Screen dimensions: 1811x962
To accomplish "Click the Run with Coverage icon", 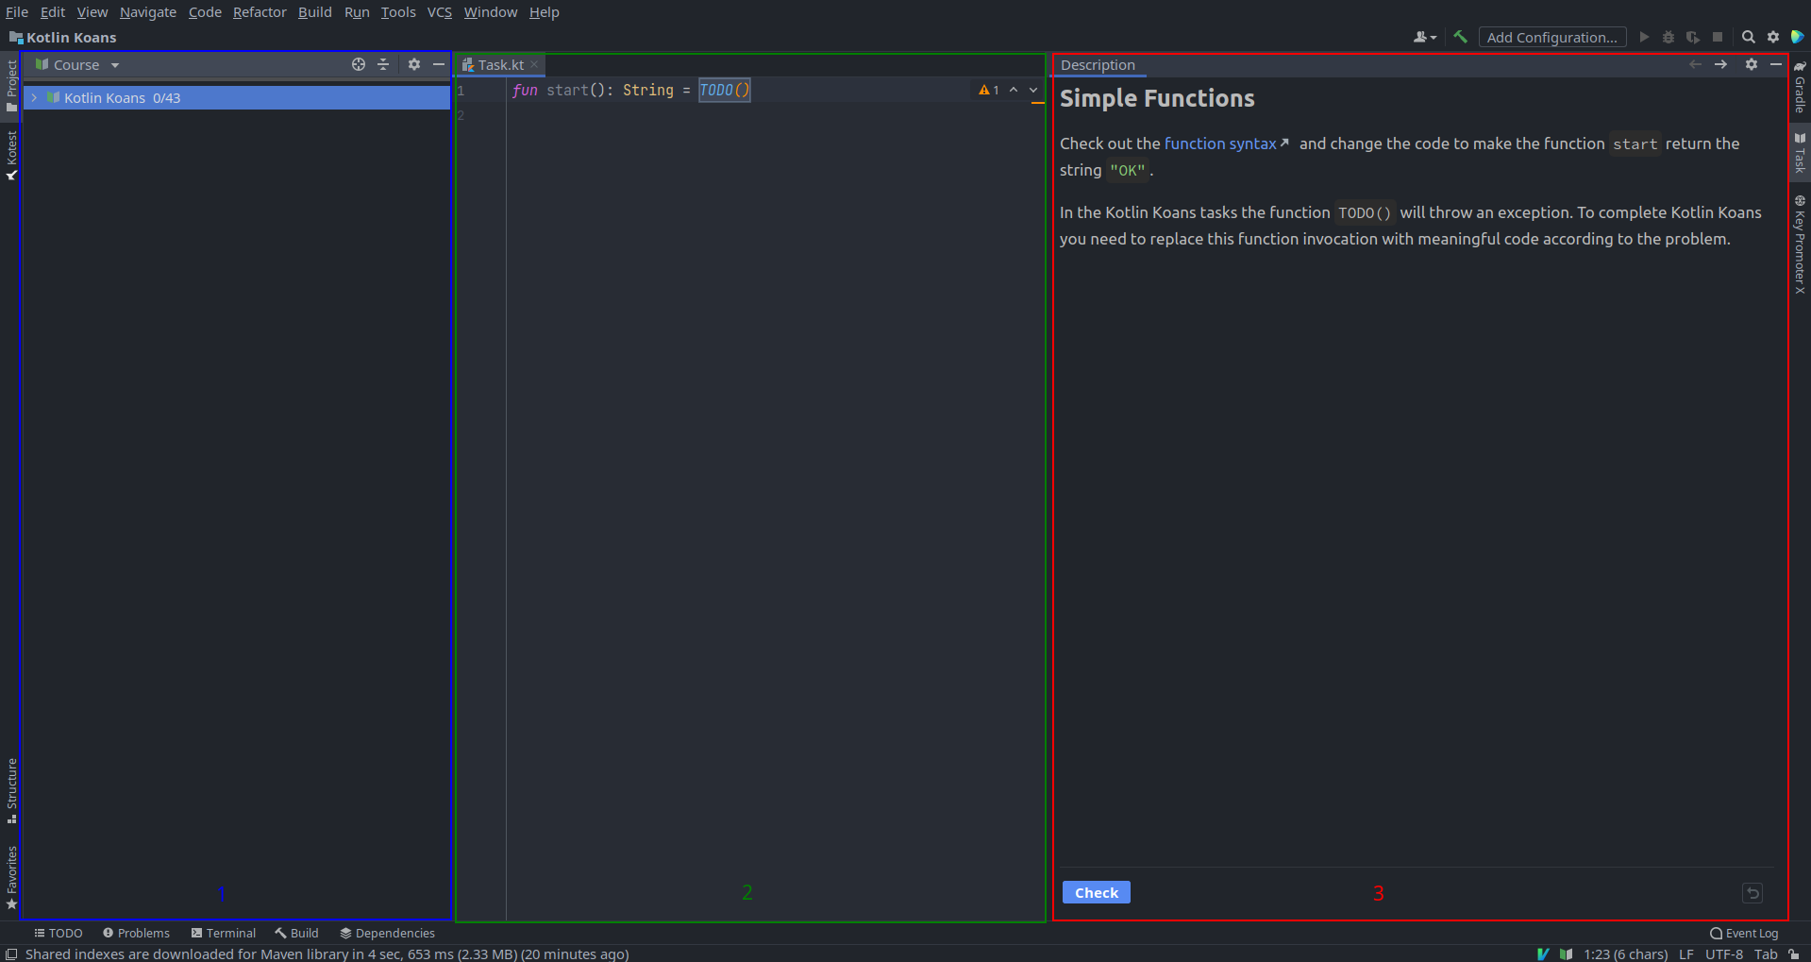I will [1693, 37].
